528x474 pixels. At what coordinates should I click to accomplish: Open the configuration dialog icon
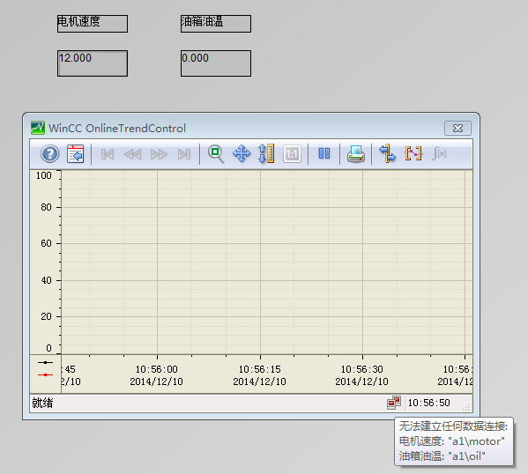(76, 154)
